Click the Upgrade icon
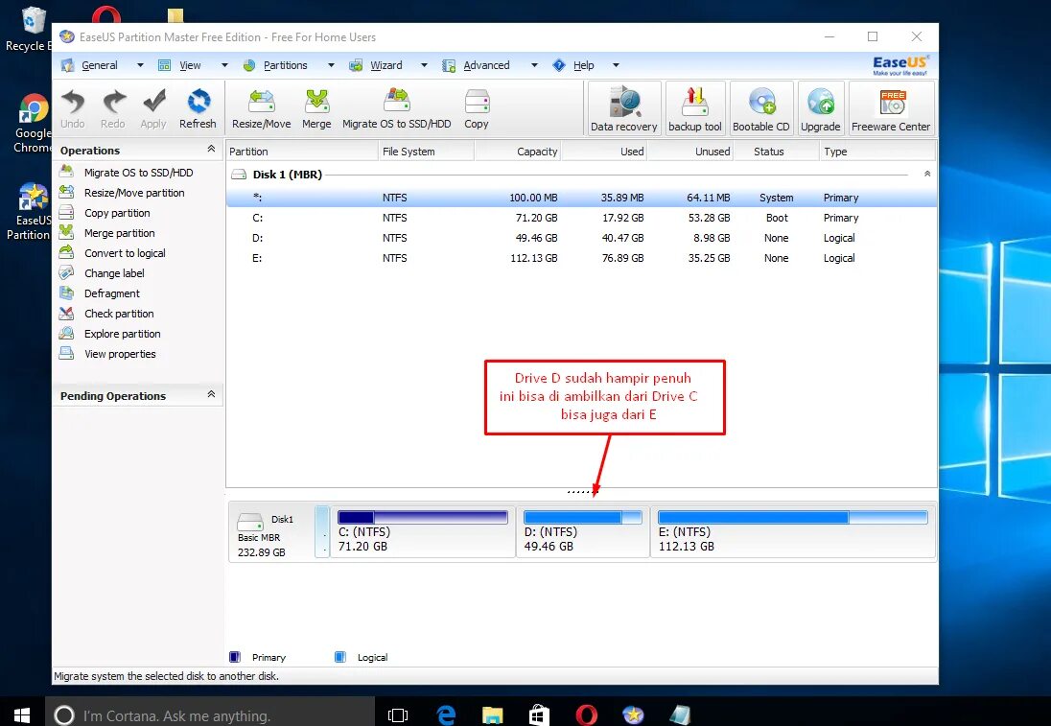Viewport: 1051px width, 726px height. click(821, 108)
